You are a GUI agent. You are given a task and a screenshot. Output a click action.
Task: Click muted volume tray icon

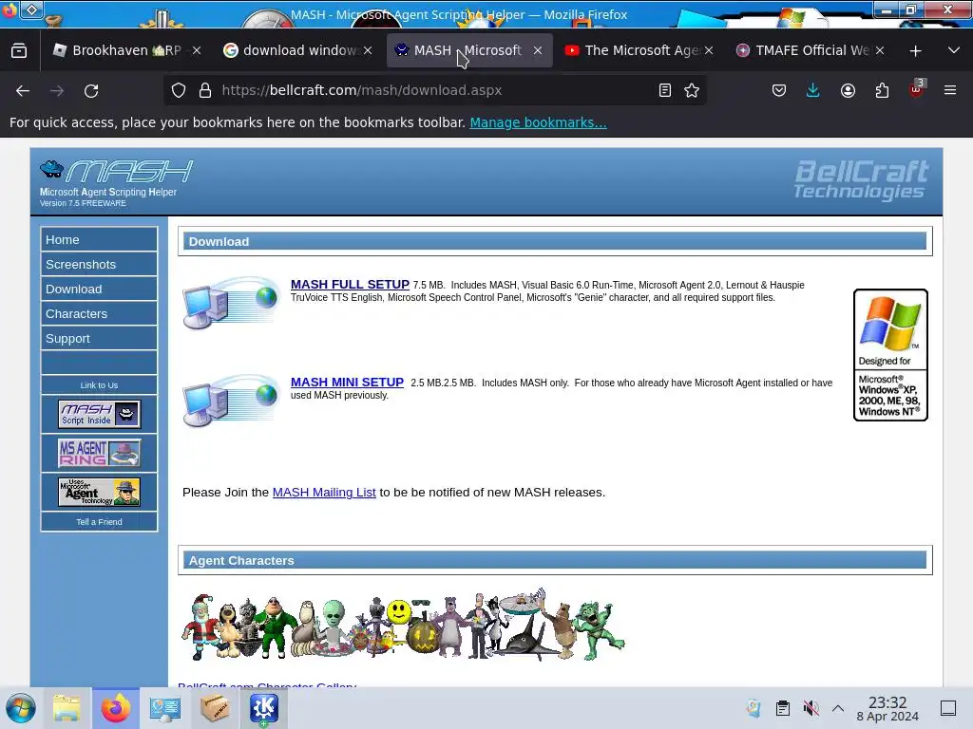tap(811, 708)
